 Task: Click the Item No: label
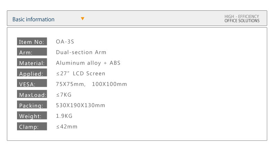tap(32, 41)
